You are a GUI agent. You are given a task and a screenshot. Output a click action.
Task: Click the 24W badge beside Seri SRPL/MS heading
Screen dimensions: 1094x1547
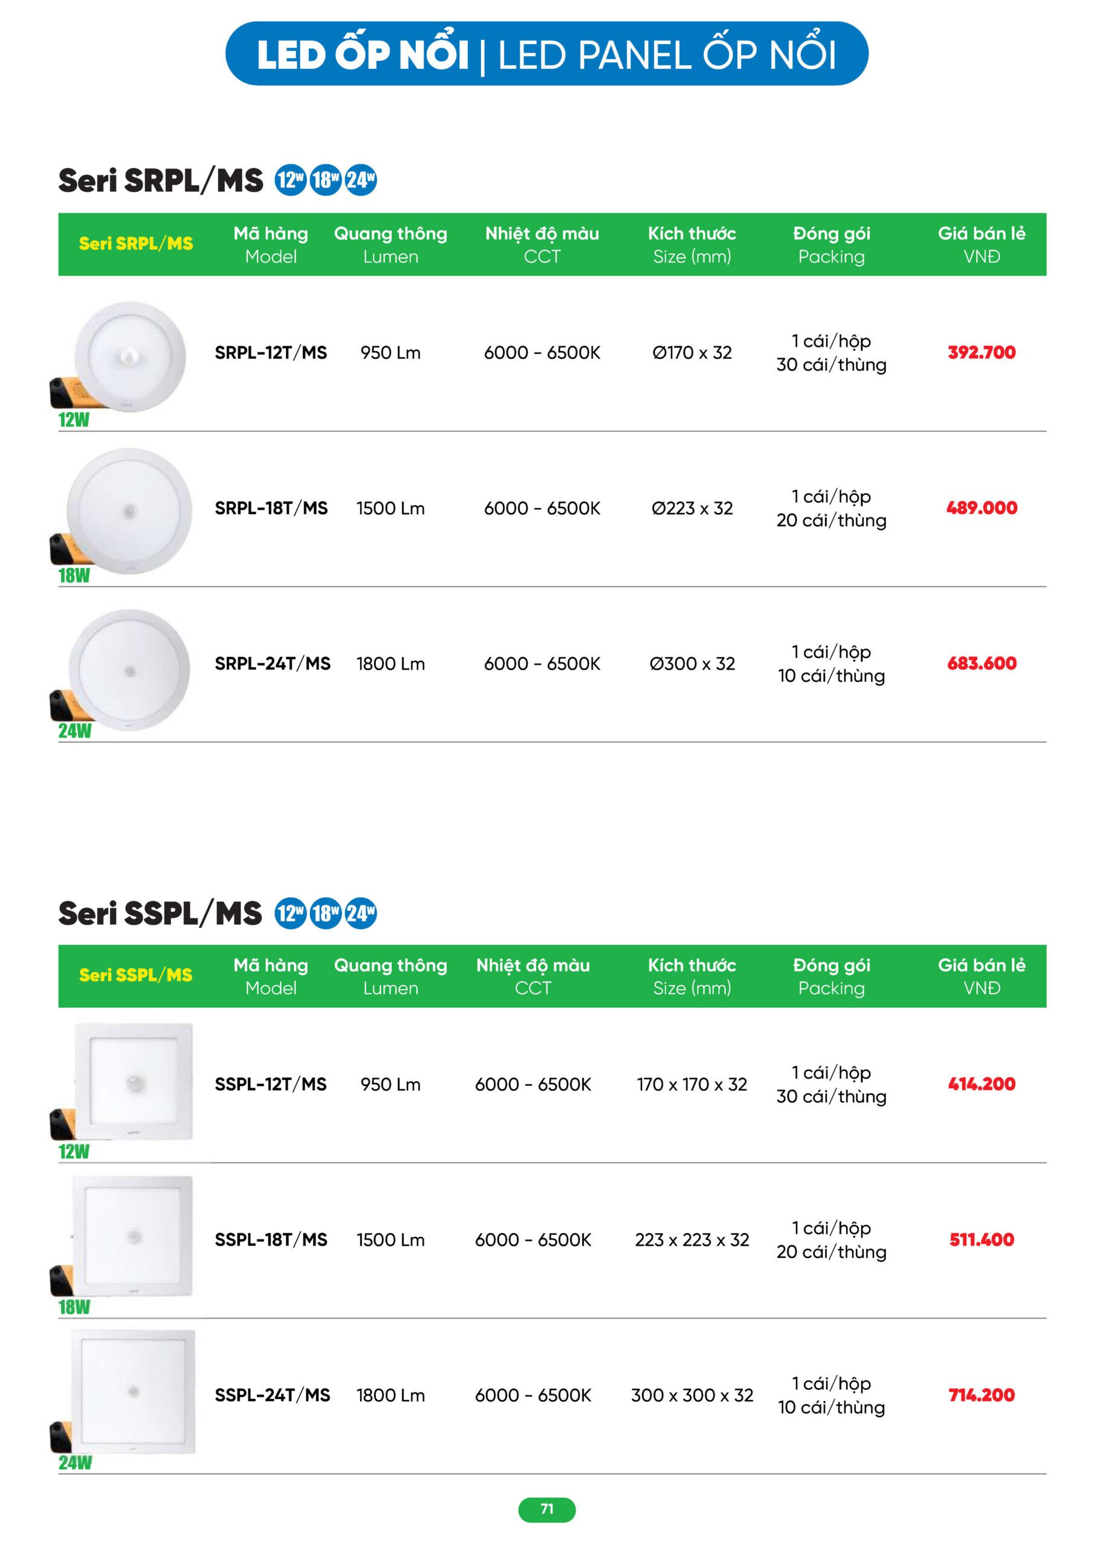(361, 181)
